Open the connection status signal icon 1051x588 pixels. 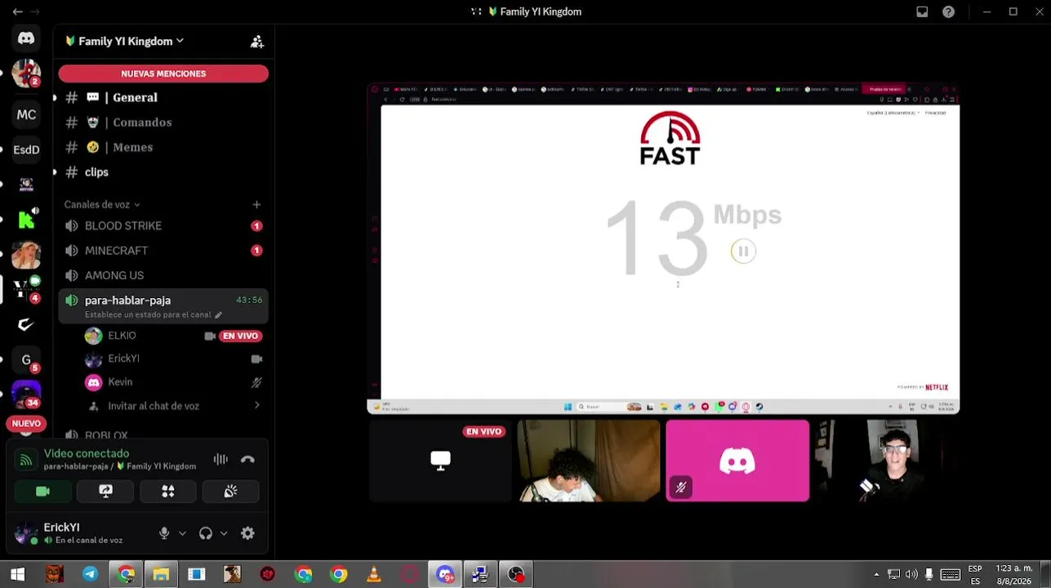tap(26, 460)
